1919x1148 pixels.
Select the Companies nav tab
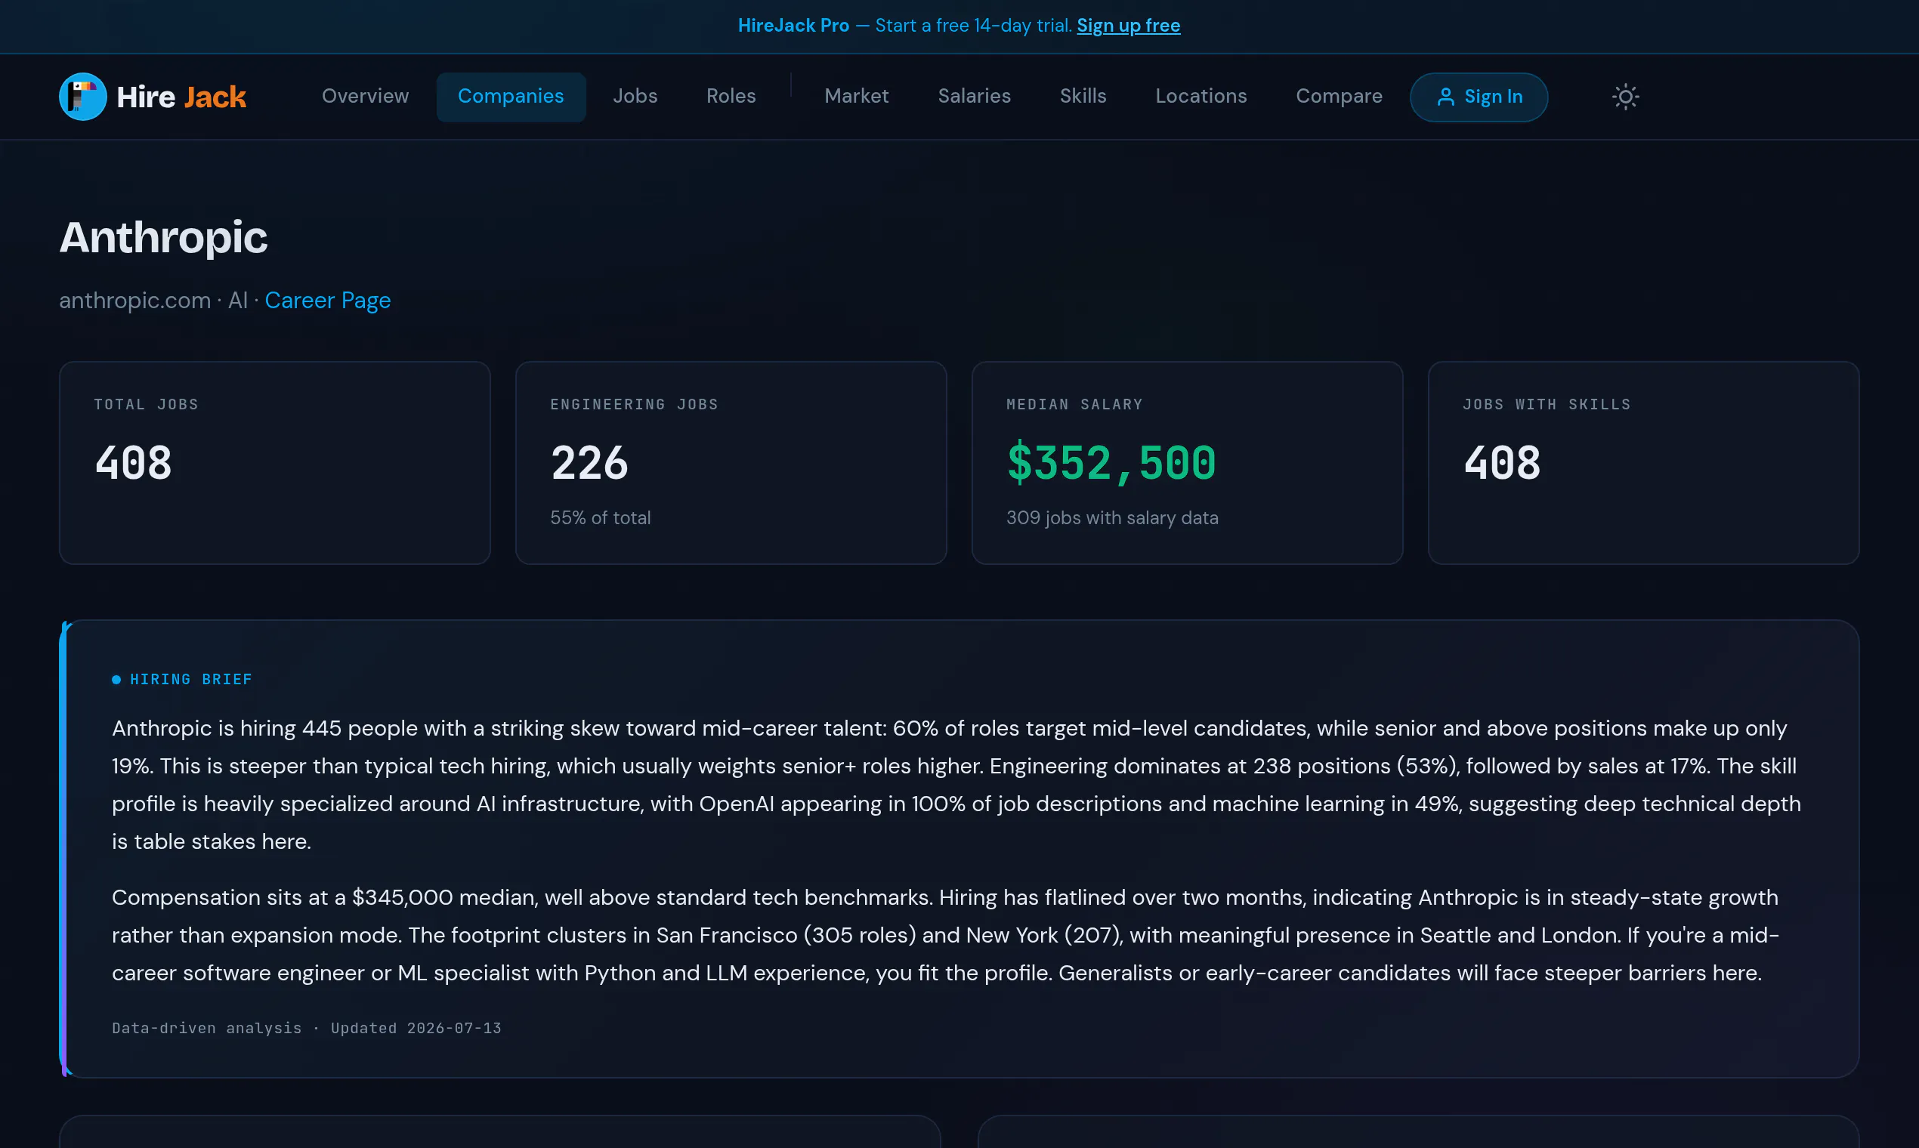511,97
